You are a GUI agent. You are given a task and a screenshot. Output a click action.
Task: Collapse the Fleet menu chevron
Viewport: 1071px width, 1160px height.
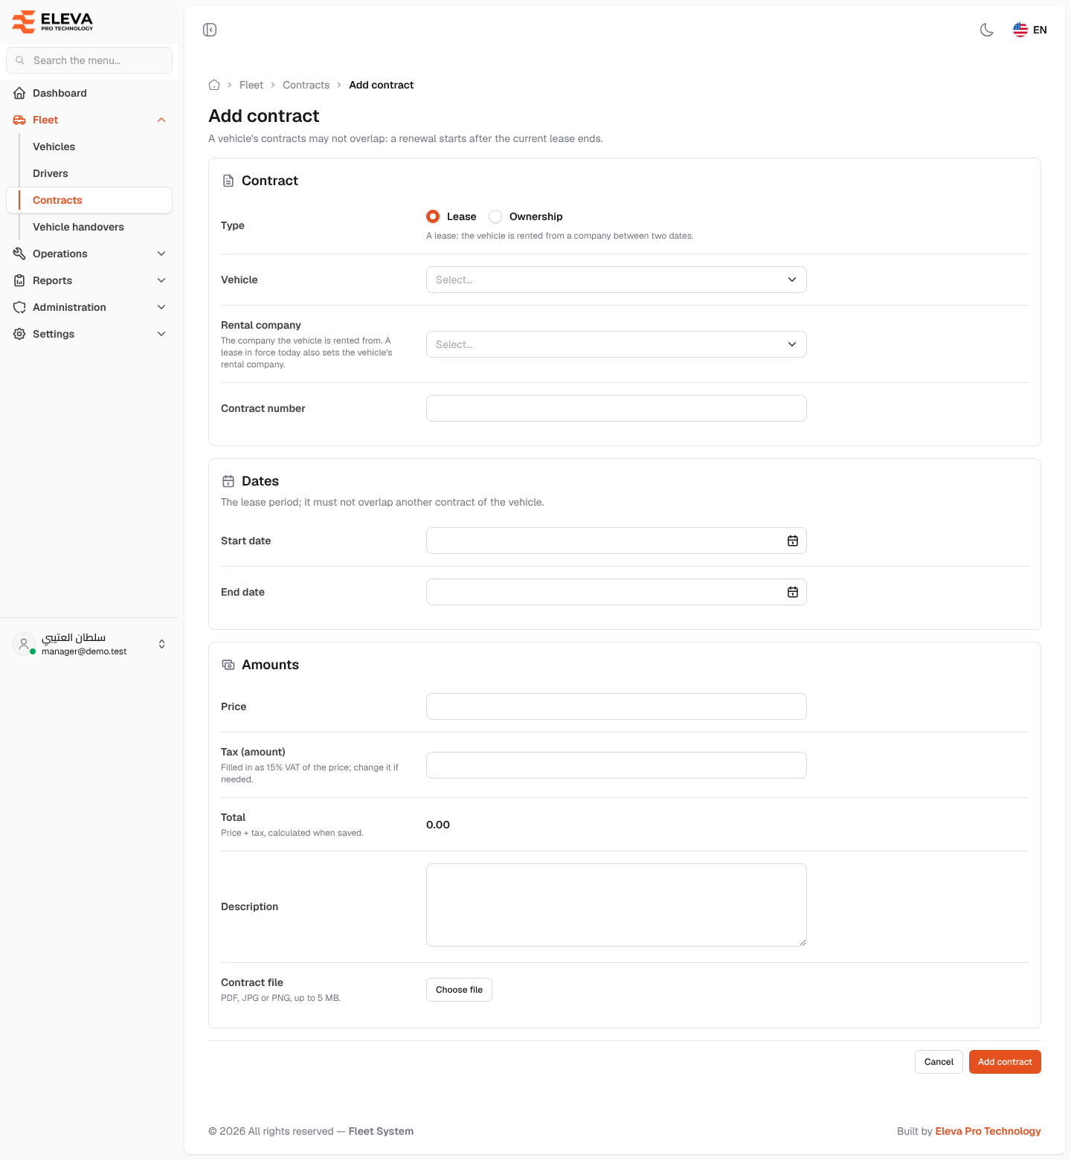click(161, 120)
